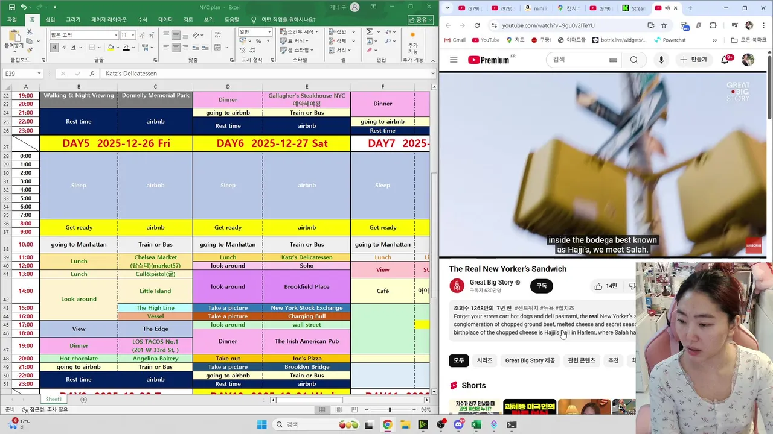
Task: Toggle underline formatting in Excel
Action: pyautogui.click(x=74, y=47)
